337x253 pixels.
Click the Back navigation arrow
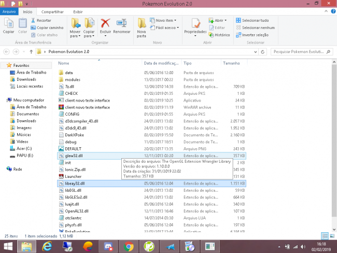pyautogui.click(x=7, y=52)
